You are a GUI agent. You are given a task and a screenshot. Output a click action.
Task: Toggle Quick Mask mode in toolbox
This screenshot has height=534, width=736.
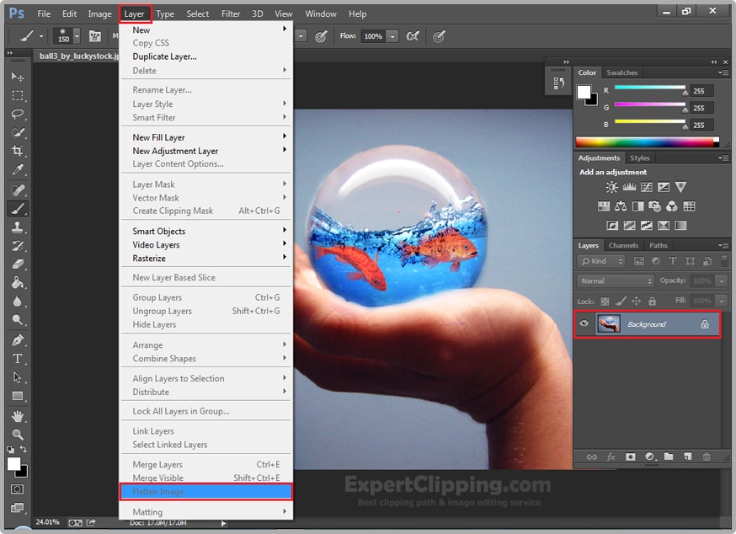pos(17,489)
